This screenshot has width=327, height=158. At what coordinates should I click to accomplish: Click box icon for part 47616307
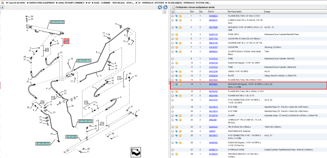(x=177, y=47)
